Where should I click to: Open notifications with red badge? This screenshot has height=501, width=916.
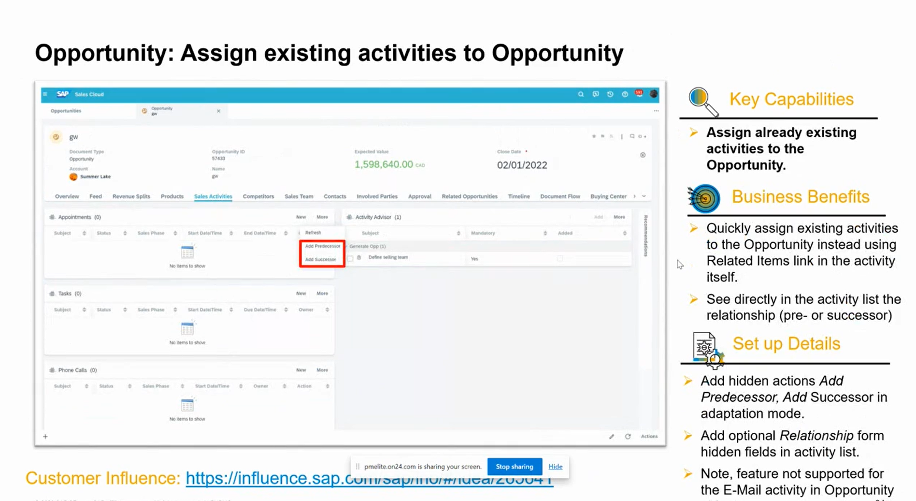(639, 93)
